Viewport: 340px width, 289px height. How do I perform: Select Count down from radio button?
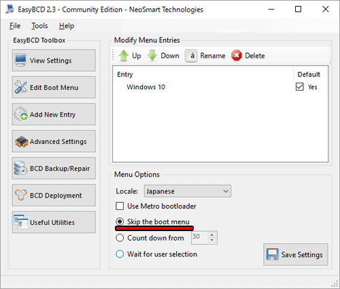coord(120,238)
